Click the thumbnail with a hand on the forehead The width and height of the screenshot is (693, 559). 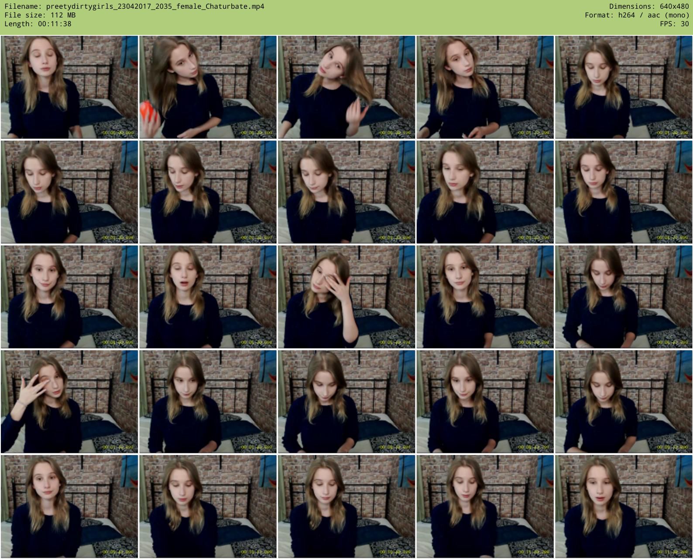[346, 297]
